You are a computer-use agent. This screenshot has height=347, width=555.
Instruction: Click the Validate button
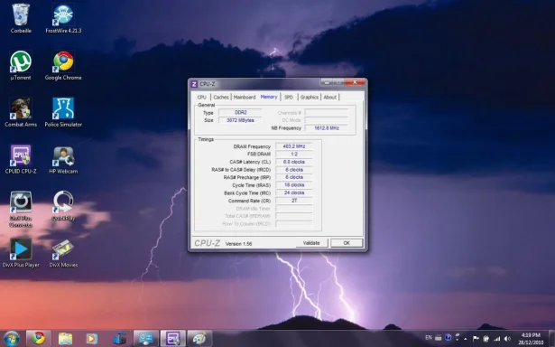(x=311, y=243)
